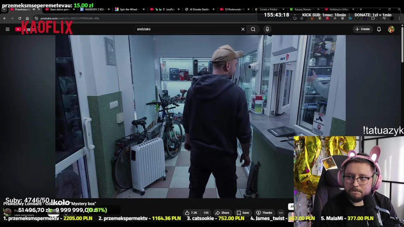Mute audio on 'Prawdziwy Lo' tab speaker icon

(34, 9)
